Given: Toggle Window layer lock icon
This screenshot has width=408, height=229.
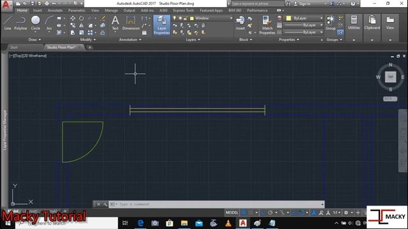Looking at the screenshot, I should 186,18.
